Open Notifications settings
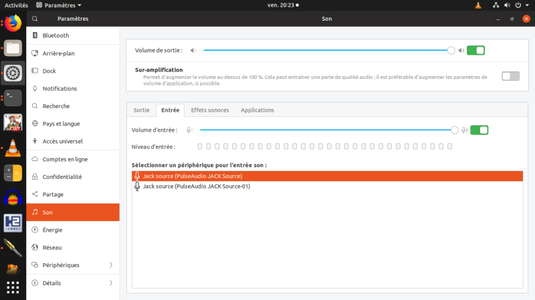The image size is (535, 300). coord(73,89)
